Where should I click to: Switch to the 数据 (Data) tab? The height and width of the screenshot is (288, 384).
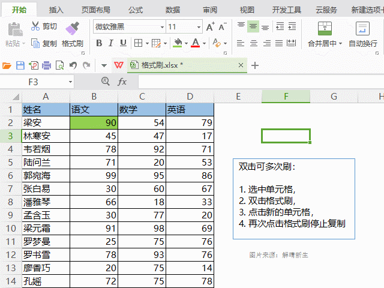coord(173,10)
